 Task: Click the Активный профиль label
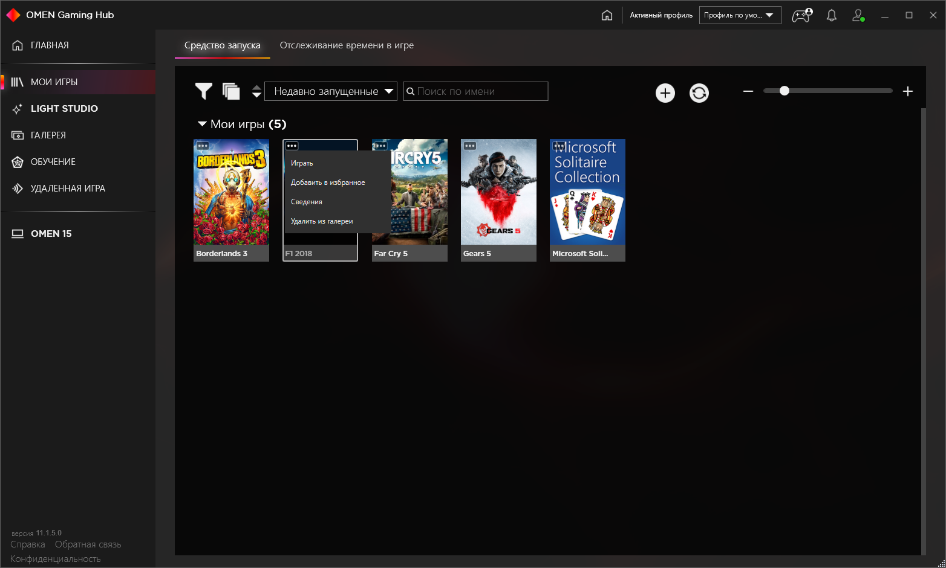(661, 15)
